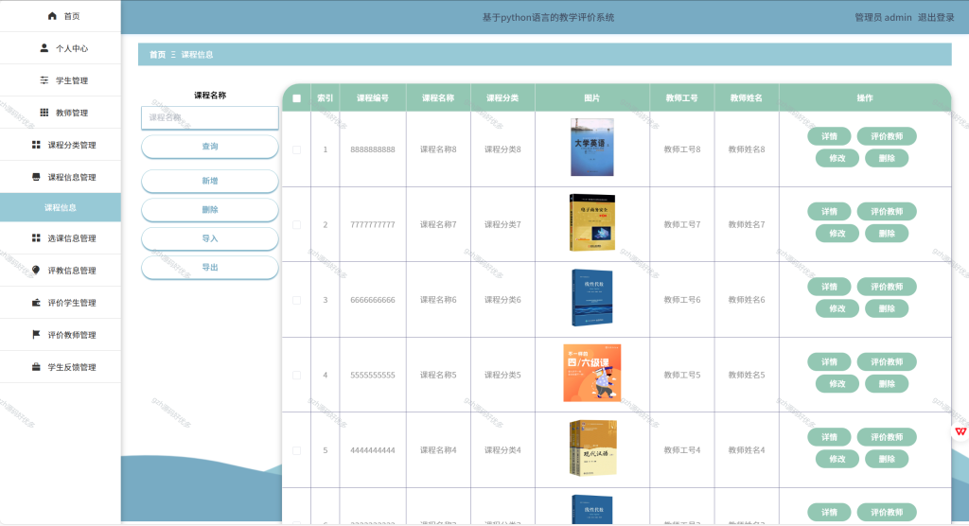Expand the 课程信息管理 sidebar menu
969x526 pixels.
click(61, 177)
